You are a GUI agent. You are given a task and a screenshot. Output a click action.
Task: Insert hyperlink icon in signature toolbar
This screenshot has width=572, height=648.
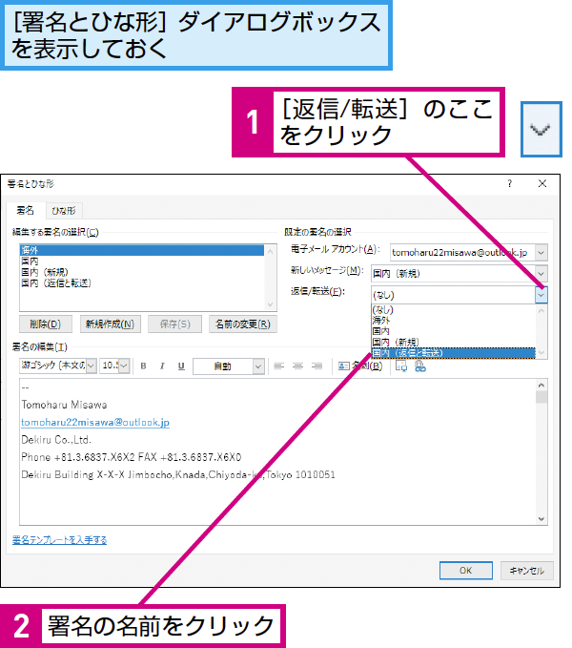[420, 366]
